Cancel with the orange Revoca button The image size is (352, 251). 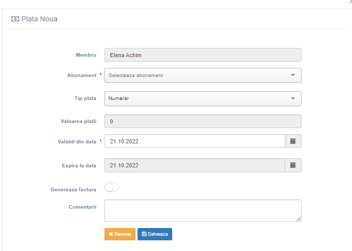(120, 234)
